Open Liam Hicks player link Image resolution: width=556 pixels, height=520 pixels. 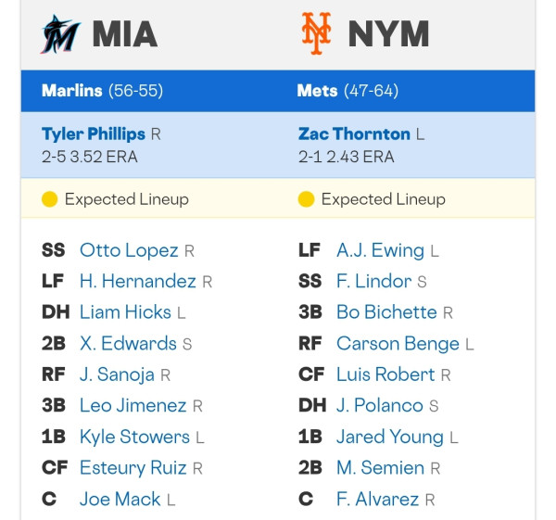pyautogui.click(x=125, y=312)
